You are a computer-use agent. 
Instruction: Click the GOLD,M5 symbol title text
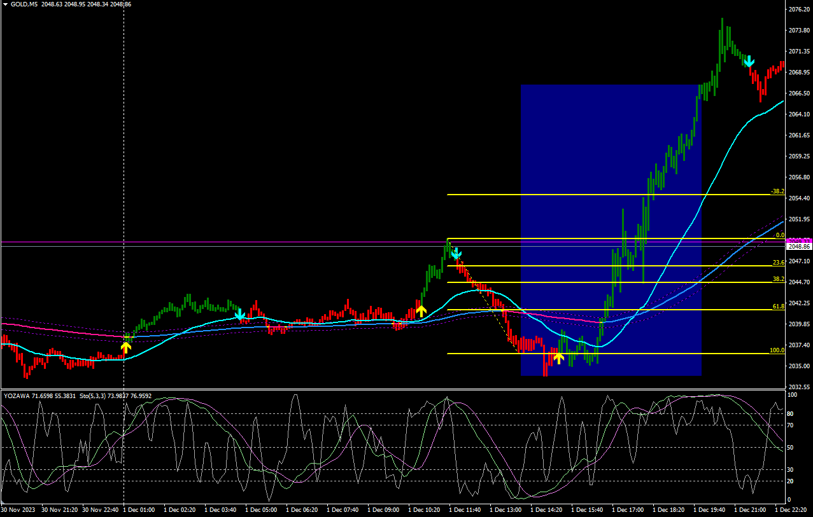pyautogui.click(x=22, y=4)
